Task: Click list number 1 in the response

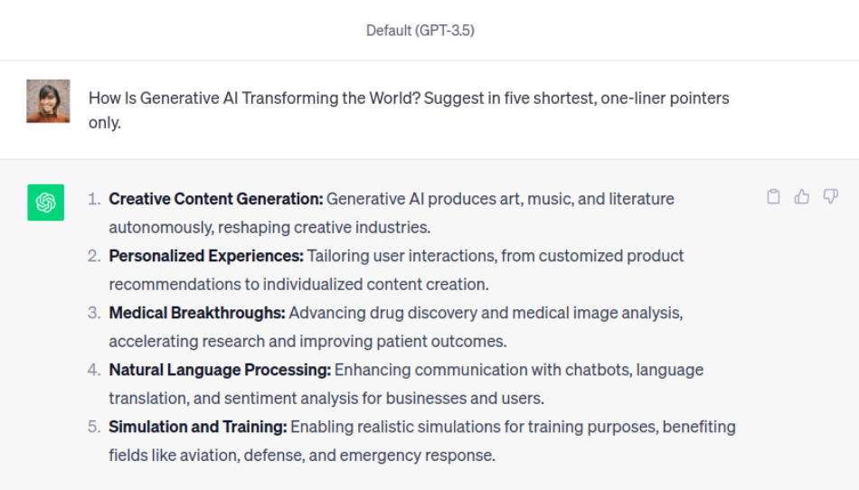Action: (94, 199)
